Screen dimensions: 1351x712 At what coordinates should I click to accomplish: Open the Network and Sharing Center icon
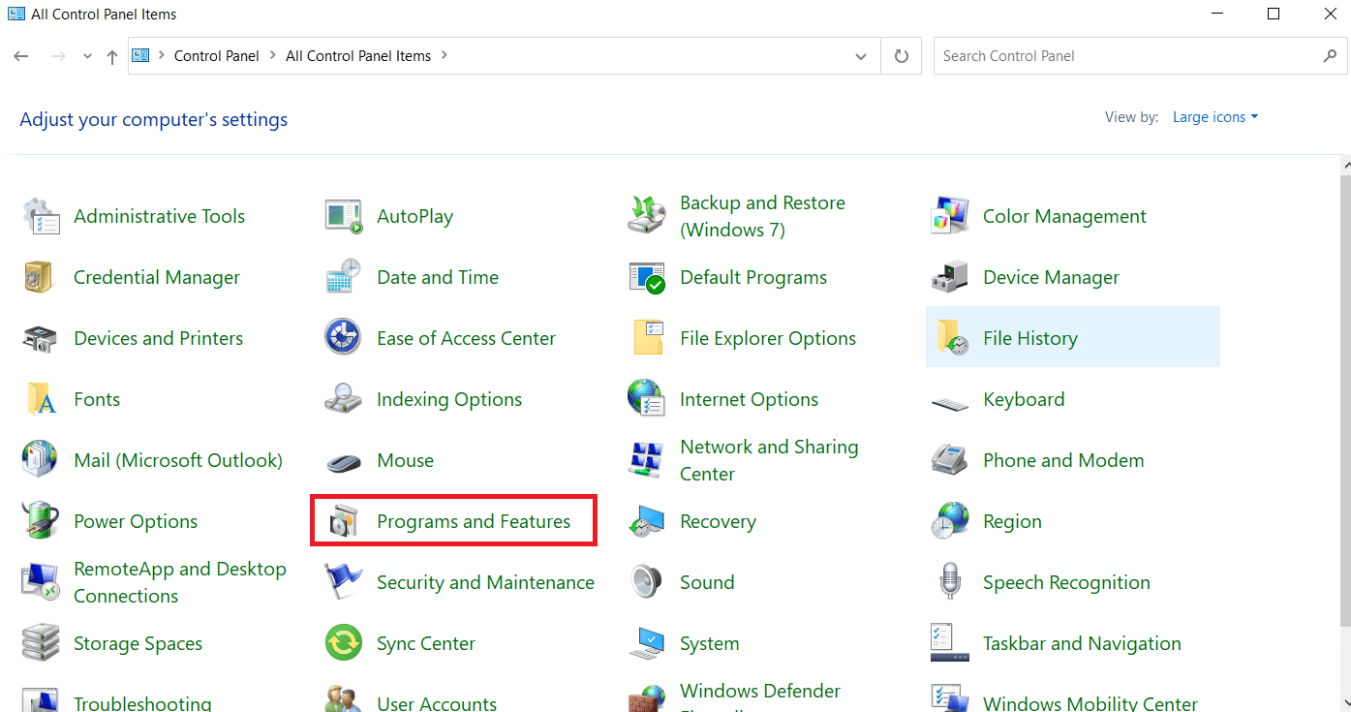click(647, 460)
